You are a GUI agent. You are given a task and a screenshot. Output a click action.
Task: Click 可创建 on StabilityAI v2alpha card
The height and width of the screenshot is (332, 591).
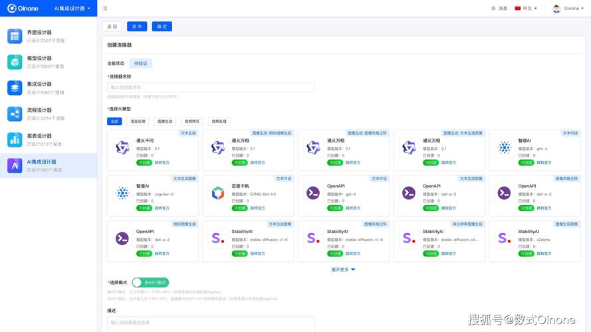click(x=526, y=254)
